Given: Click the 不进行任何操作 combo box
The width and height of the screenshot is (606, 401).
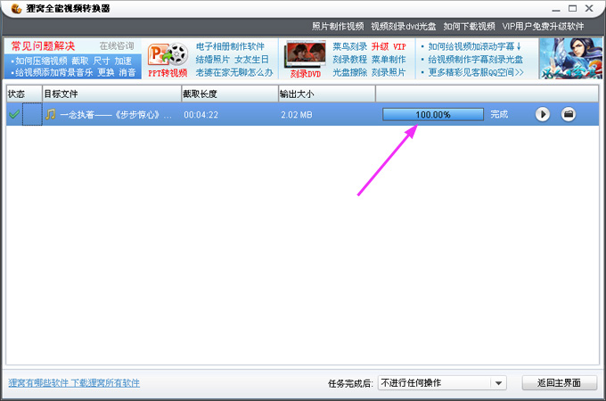Looking at the screenshot, I should click(x=442, y=383).
